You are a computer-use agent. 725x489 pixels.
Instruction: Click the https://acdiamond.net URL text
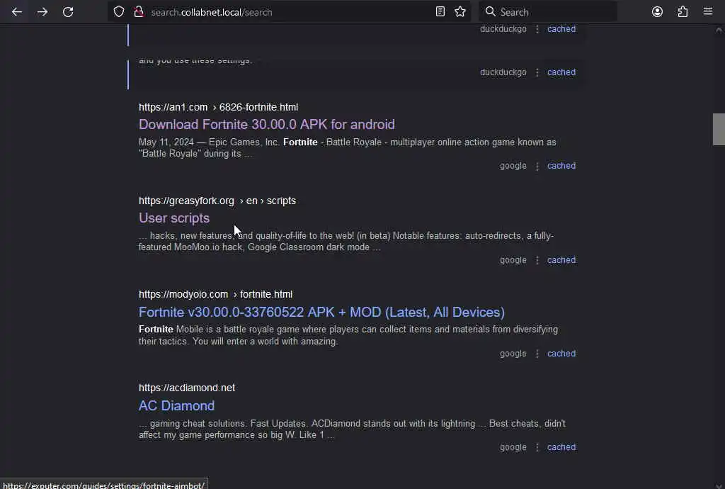(187, 388)
